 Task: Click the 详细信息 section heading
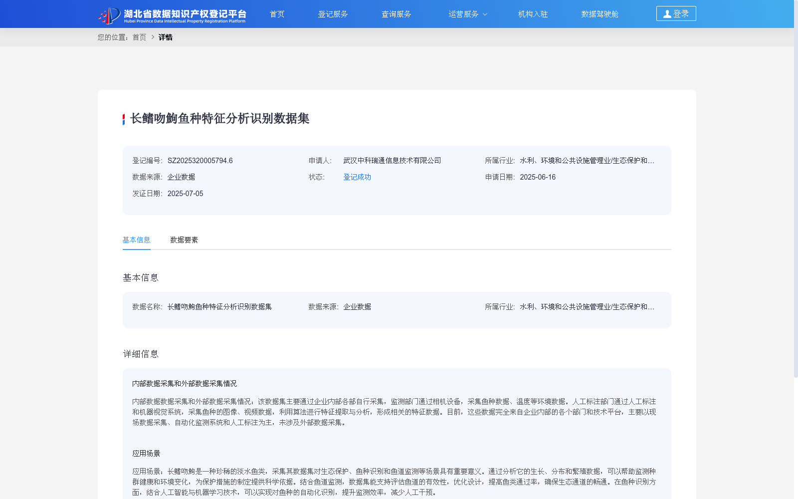pyautogui.click(x=141, y=354)
